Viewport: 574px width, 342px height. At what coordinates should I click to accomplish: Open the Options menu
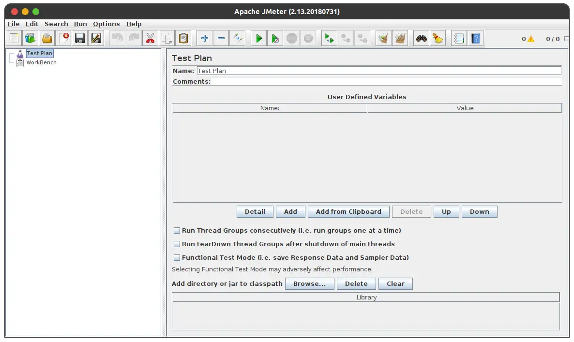pos(106,24)
